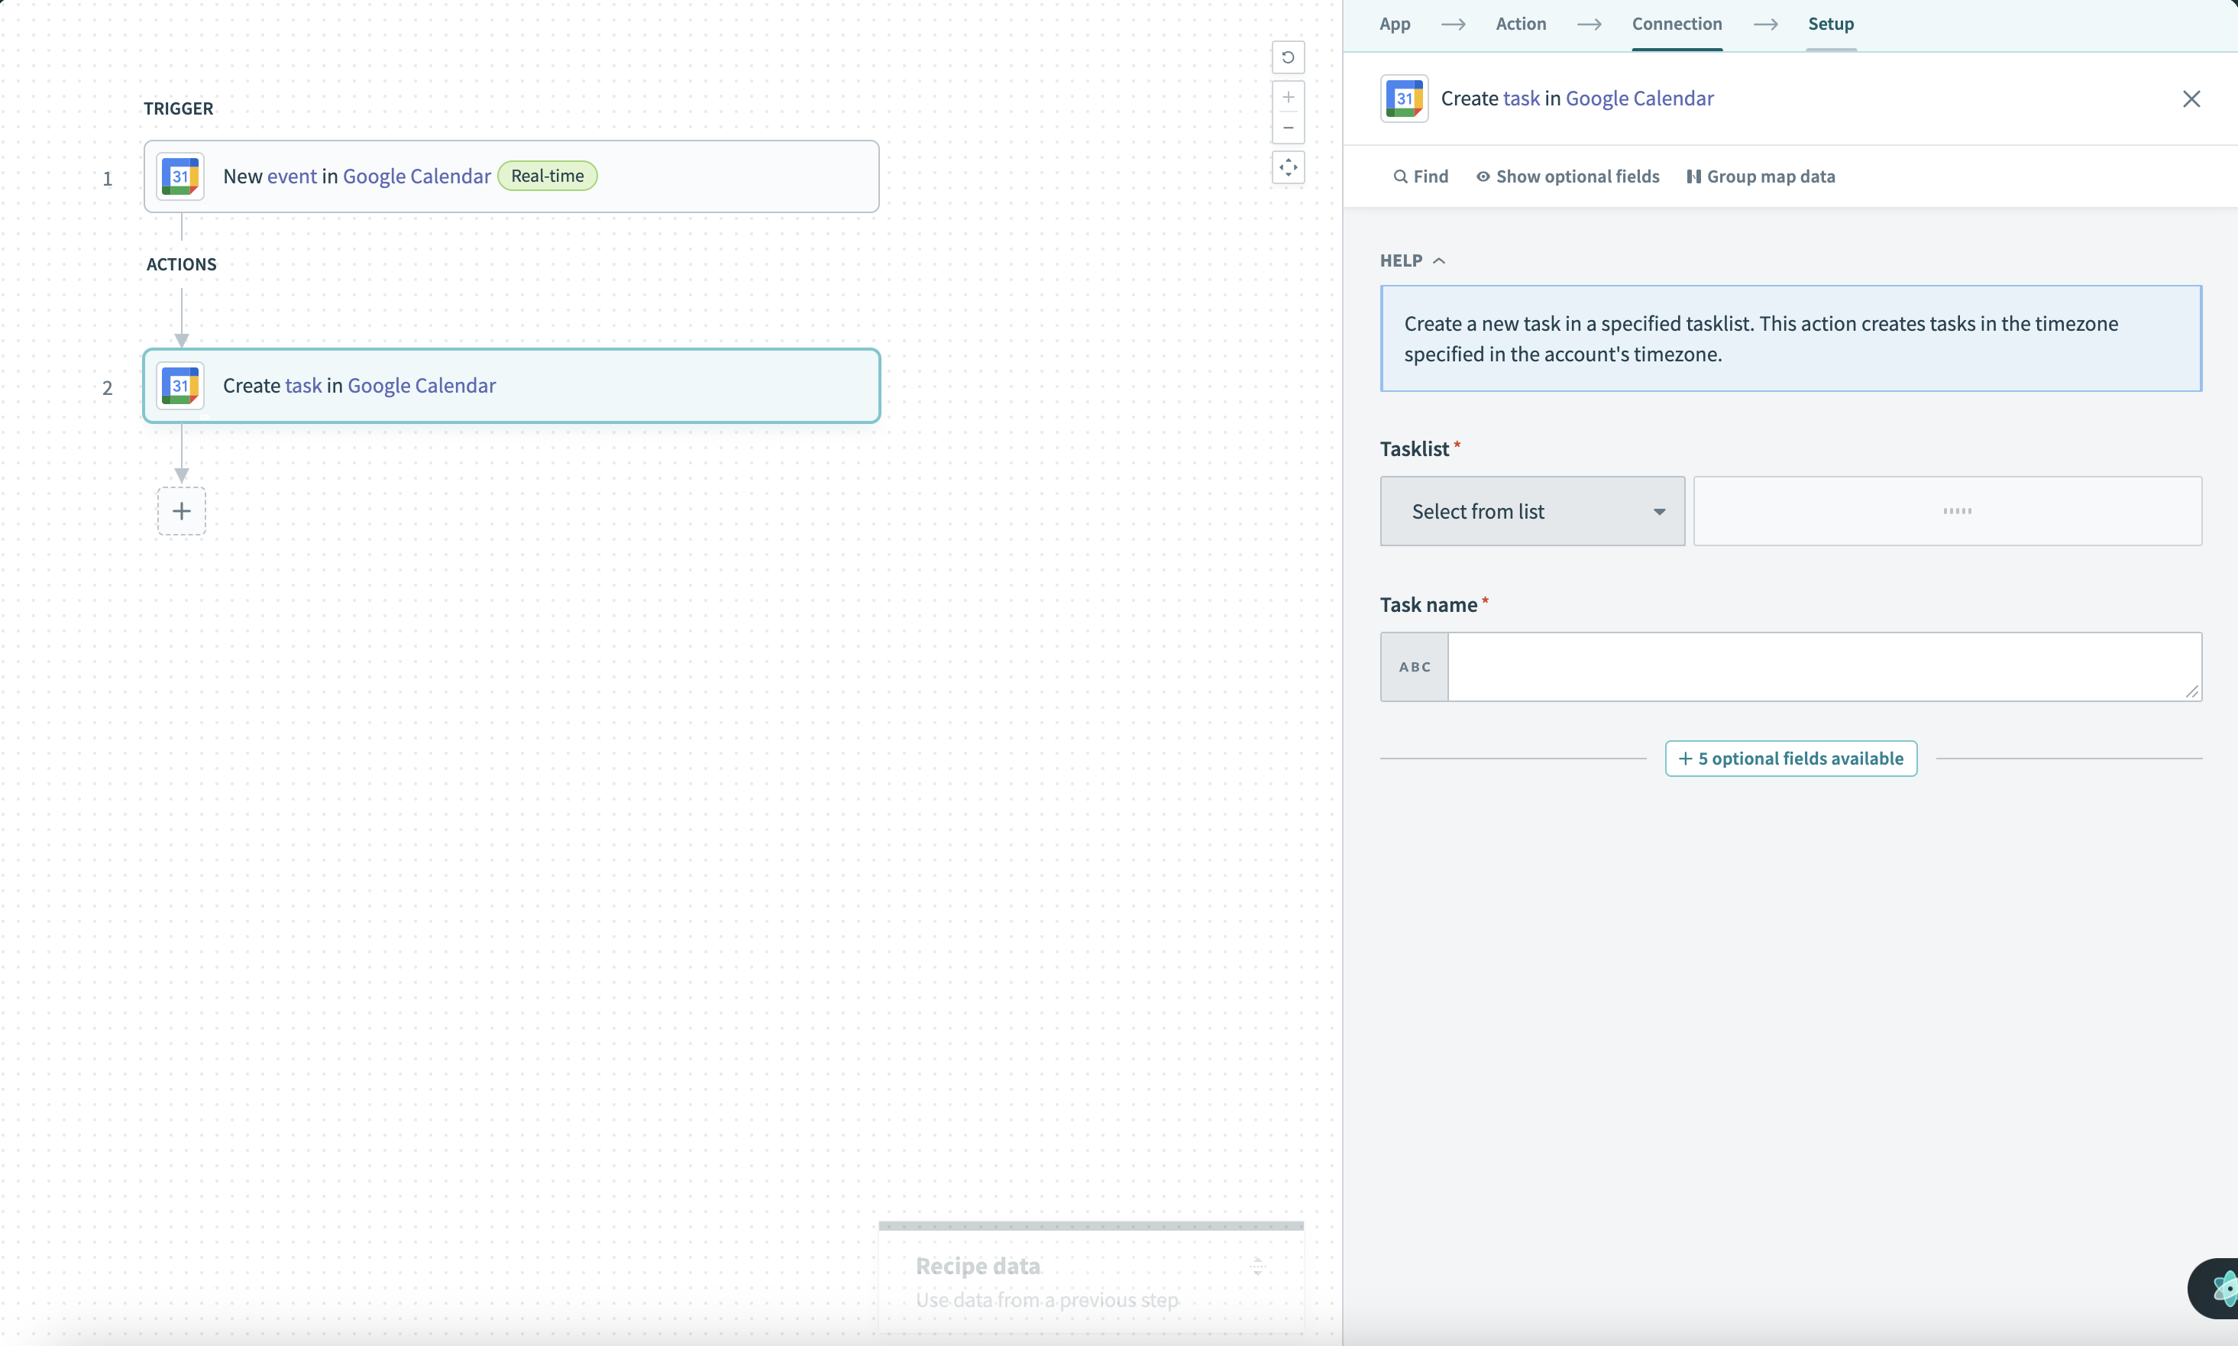Open Find in step setup
2238x1346 pixels.
[x=1421, y=177]
